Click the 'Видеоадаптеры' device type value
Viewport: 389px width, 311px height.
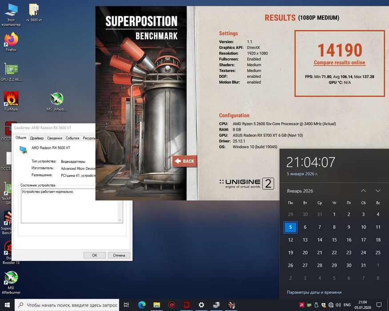point(73,161)
